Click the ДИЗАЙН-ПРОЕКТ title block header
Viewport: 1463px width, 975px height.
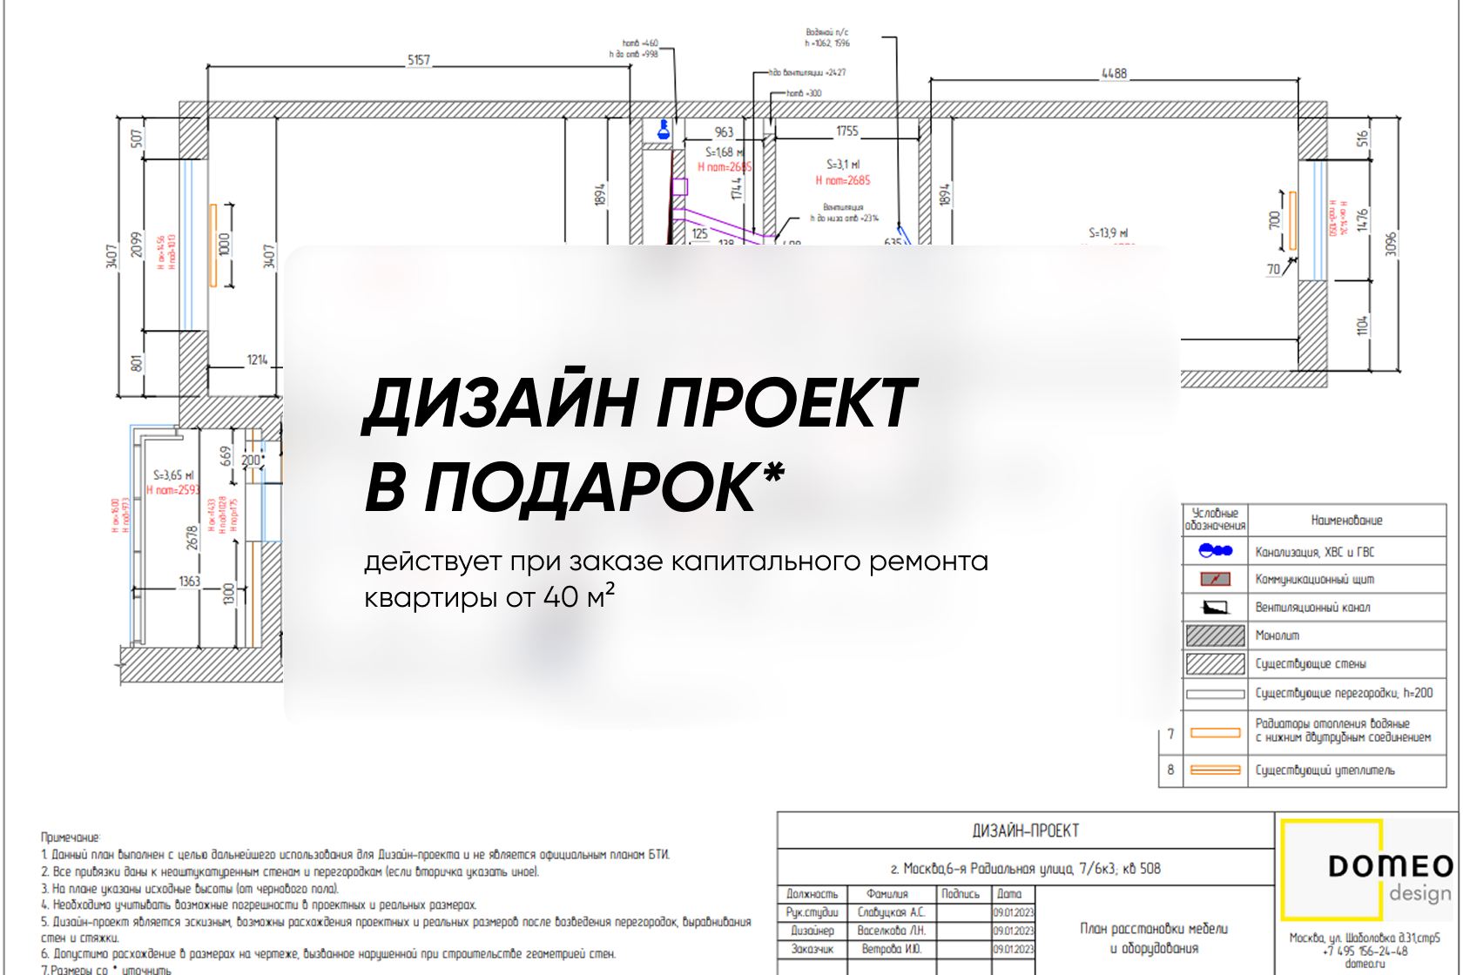(1025, 831)
